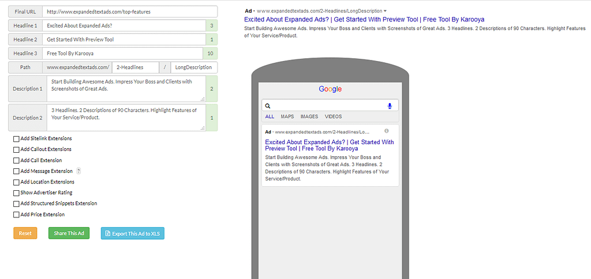Focus the Final URL input field

130,12
